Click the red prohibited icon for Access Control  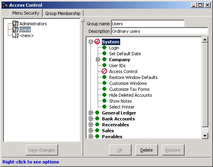click(104, 71)
